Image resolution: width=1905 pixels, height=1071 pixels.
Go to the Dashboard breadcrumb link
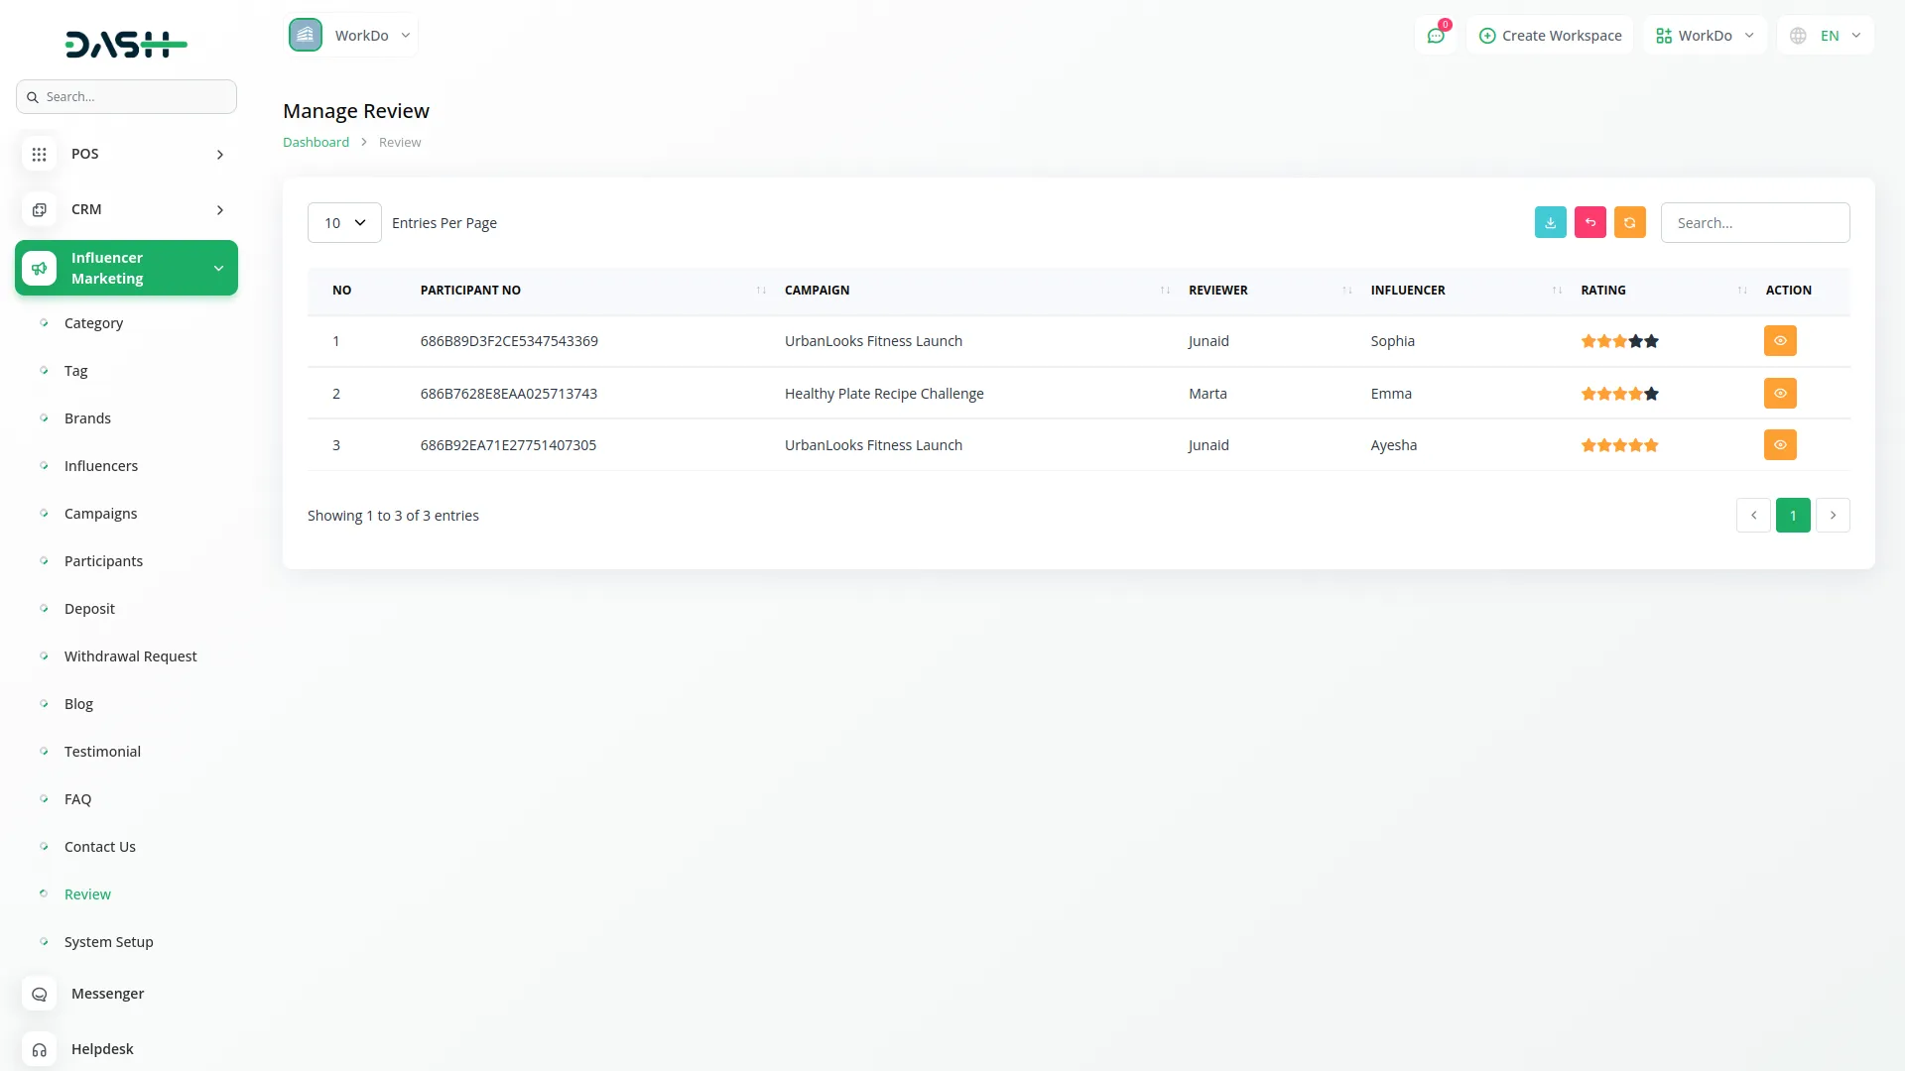tap(316, 143)
